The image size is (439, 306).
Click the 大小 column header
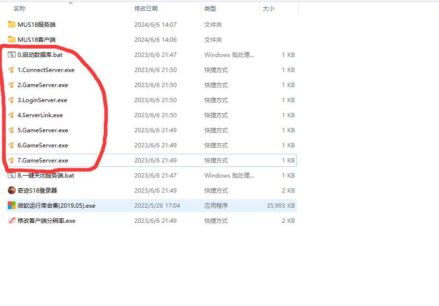tap(269, 9)
